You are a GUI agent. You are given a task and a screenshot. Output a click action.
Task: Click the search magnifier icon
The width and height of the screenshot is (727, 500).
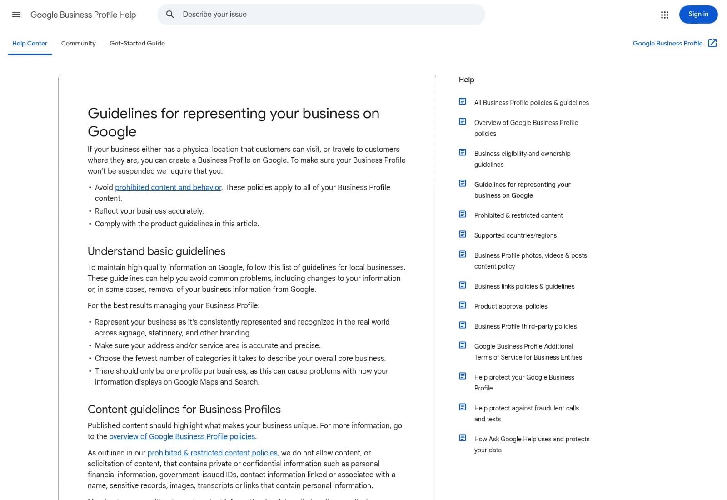tap(170, 15)
